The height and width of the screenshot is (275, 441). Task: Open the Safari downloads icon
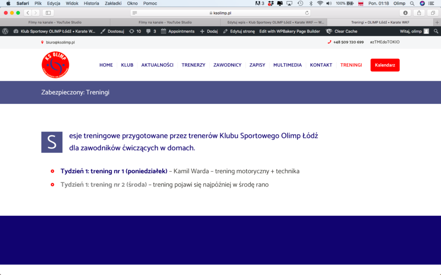pyautogui.click(x=405, y=13)
